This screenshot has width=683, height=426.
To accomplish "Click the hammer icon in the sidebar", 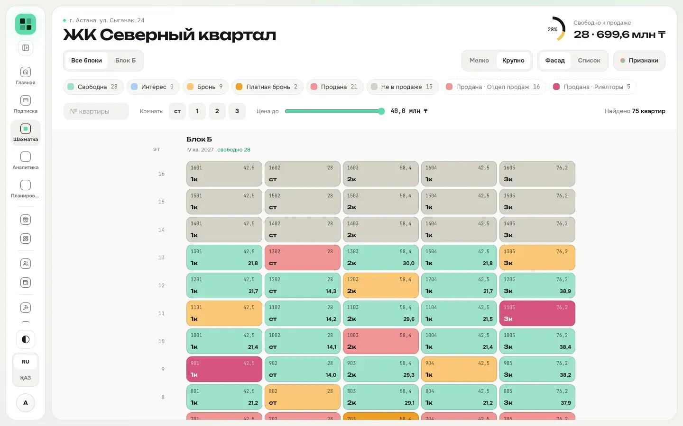I will [x=26, y=308].
